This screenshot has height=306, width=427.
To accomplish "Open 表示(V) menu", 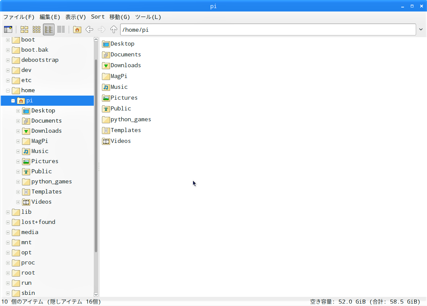I will (x=76, y=17).
